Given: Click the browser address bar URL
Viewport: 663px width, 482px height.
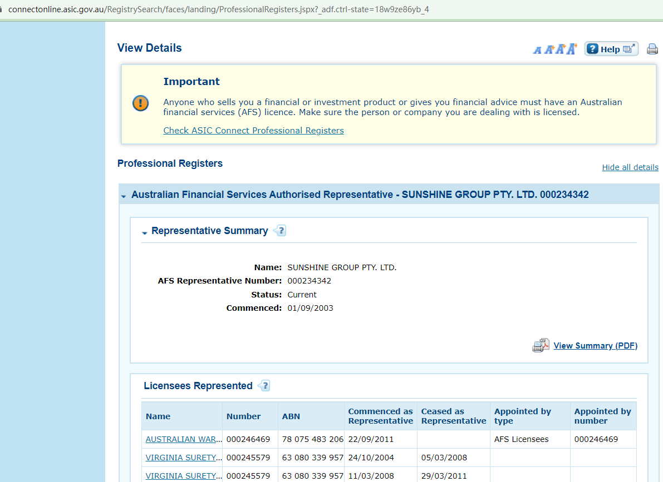Looking at the screenshot, I should pos(219,9).
